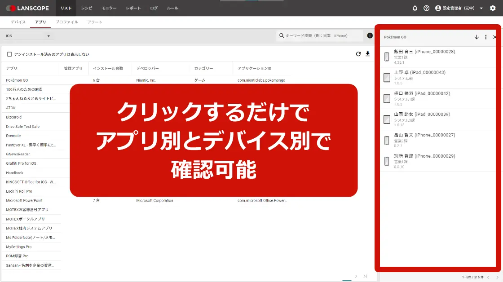Click the LANSCOPE logo
The image size is (503, 282).
(x=27, y=9)
